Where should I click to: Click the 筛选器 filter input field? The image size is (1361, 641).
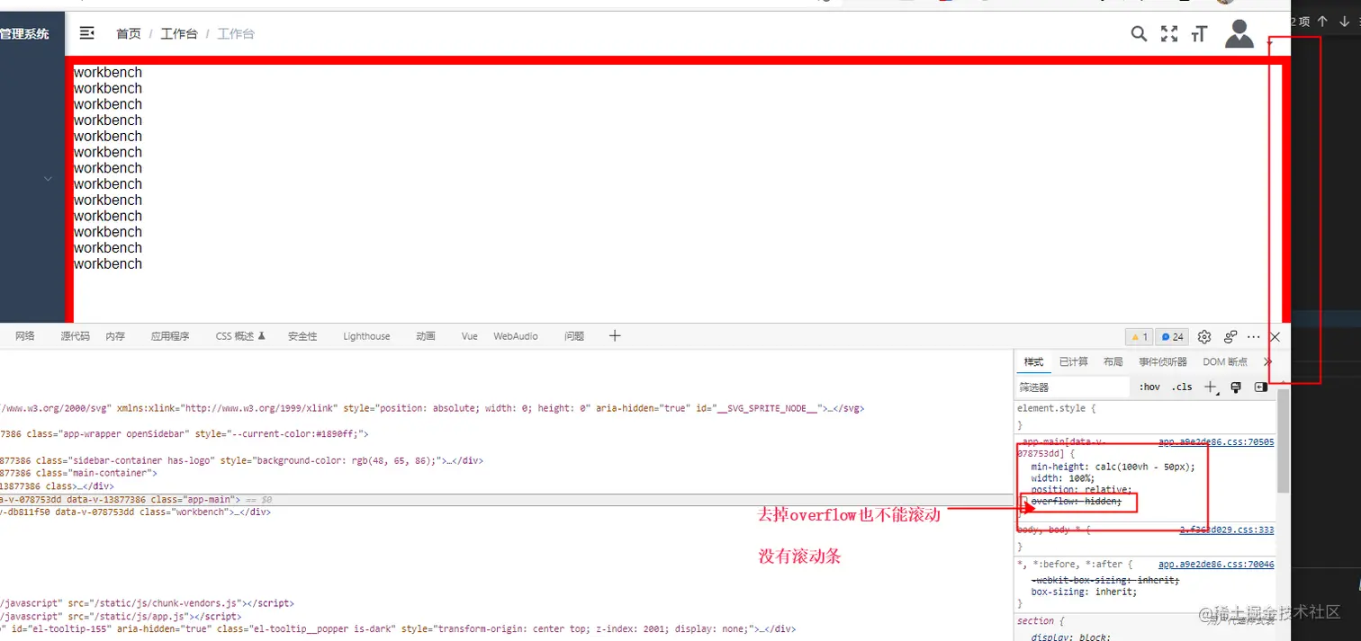(x=1072, y=387)
